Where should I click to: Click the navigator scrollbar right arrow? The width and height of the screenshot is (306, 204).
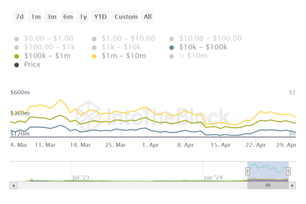pyautogui.click(x=291, y=186)
